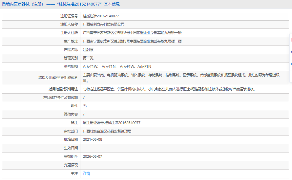
Task: Select the address value in the 注册人住所 row
Action: 132,33
